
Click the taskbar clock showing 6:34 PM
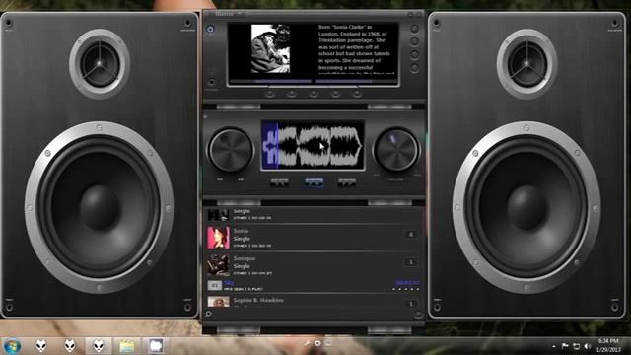608,346
